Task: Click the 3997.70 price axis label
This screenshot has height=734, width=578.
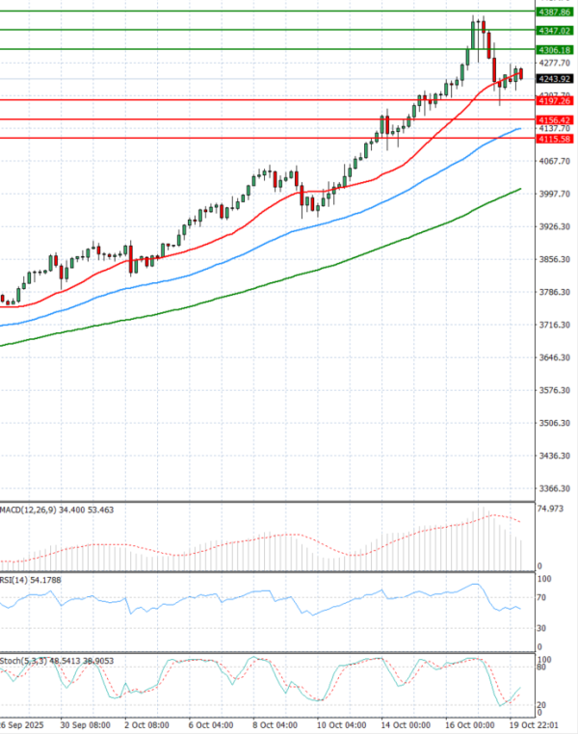Action: 556,195
